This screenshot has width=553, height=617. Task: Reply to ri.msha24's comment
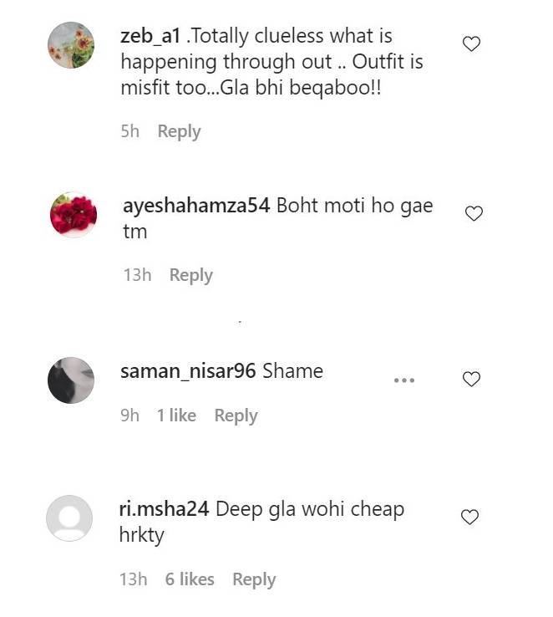coord(254,580)
